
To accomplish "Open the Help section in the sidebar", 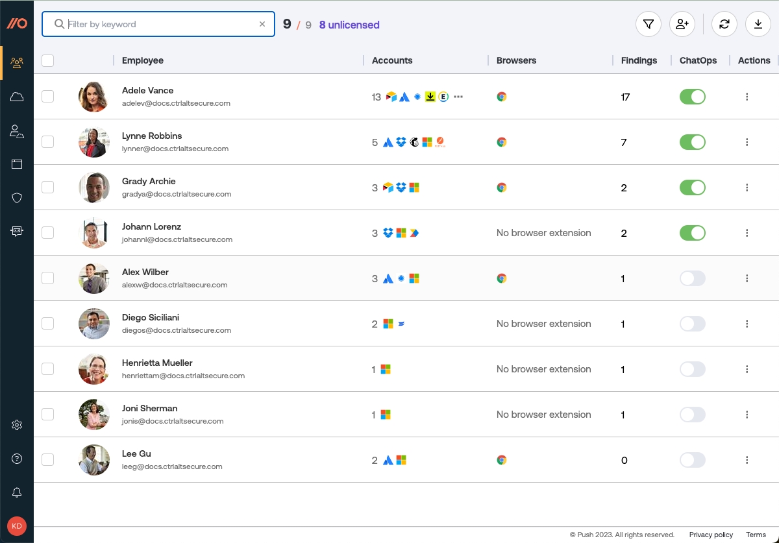I will pyautogui.click(x=17, y=458).
